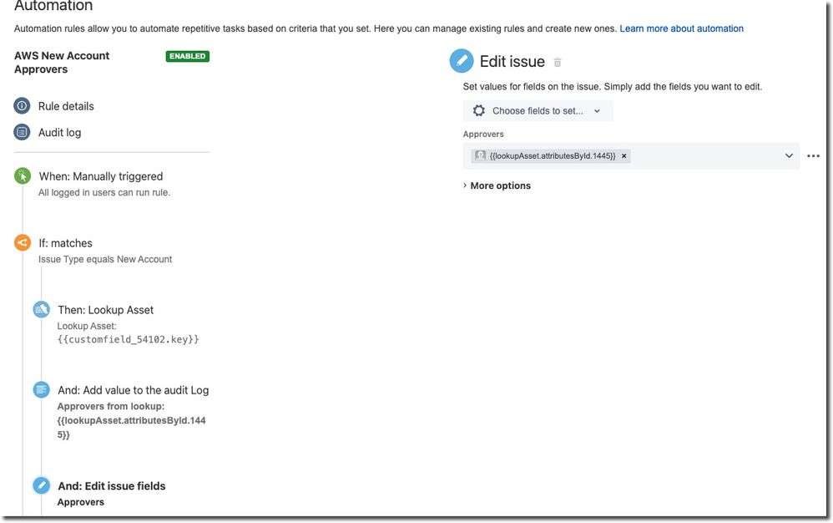Viewport: 833px width, 523px height.
Task: Select the green manual trigger icon
Action: pos(23,176)
